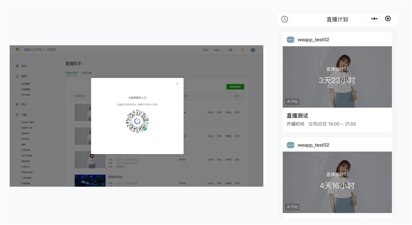Select 功能 in the sidebar
This screenshot has height=225, width=412.
coord(24,115)
